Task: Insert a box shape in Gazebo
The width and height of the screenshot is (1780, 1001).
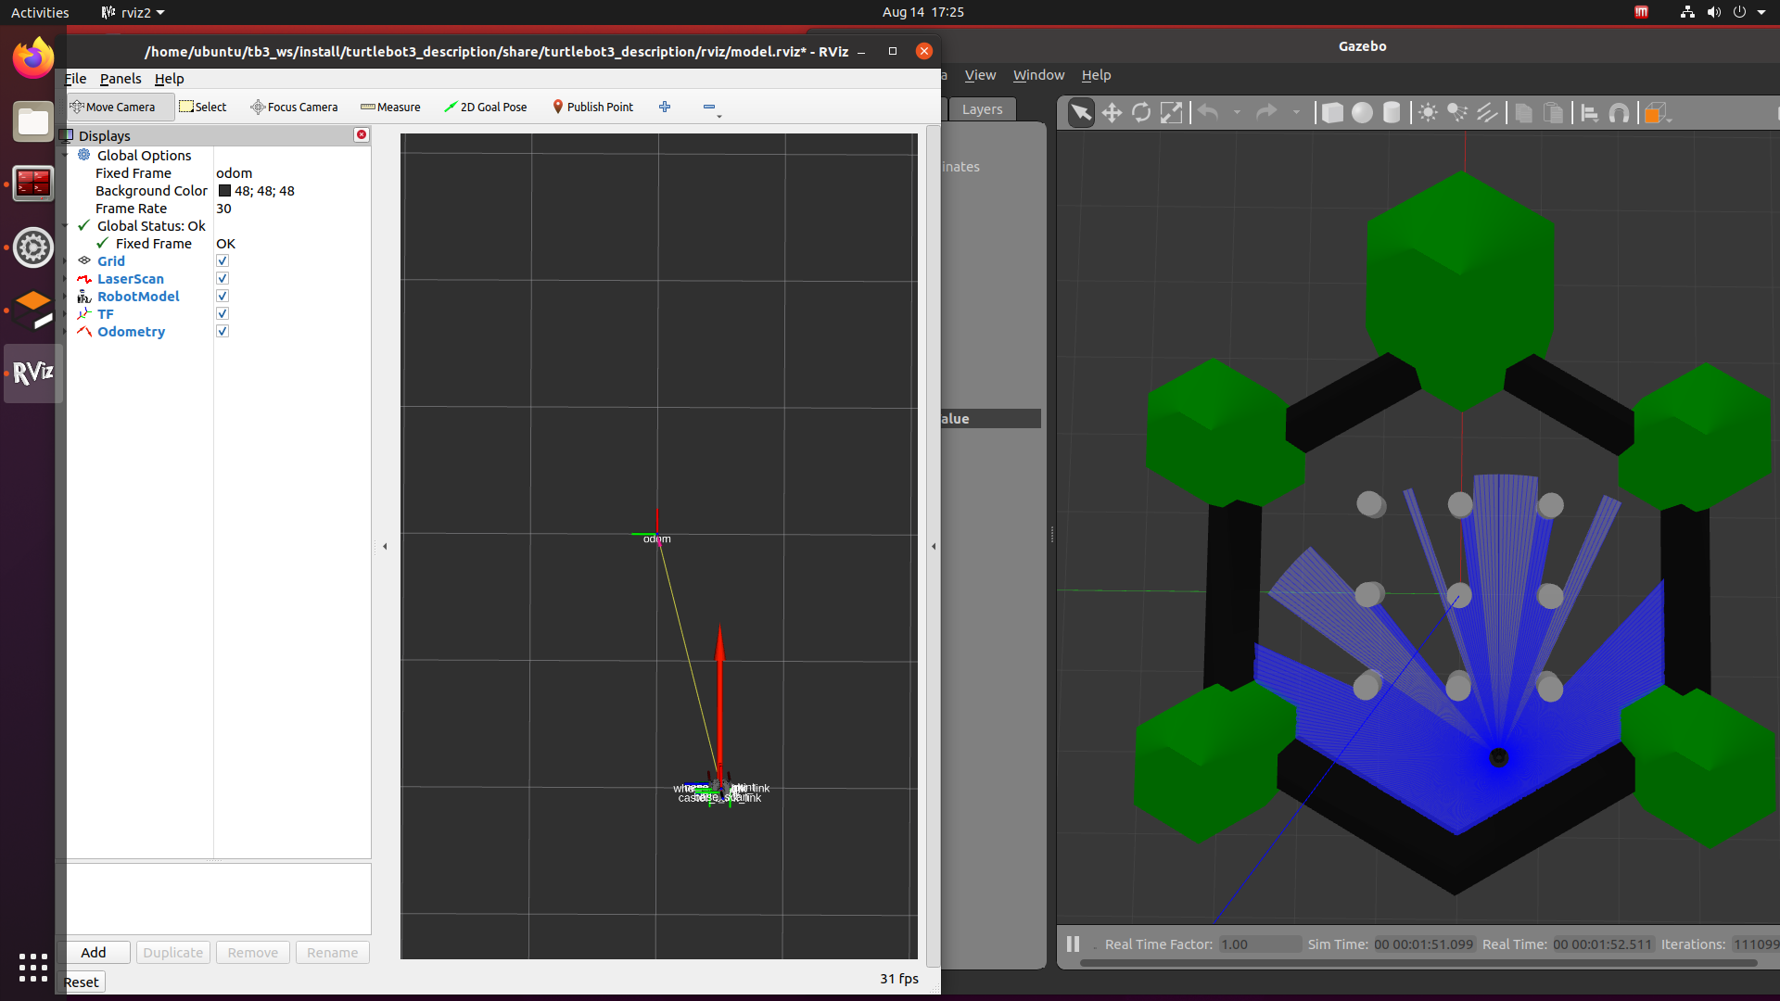Action: pyautogui.click(x=1332, y=113)
